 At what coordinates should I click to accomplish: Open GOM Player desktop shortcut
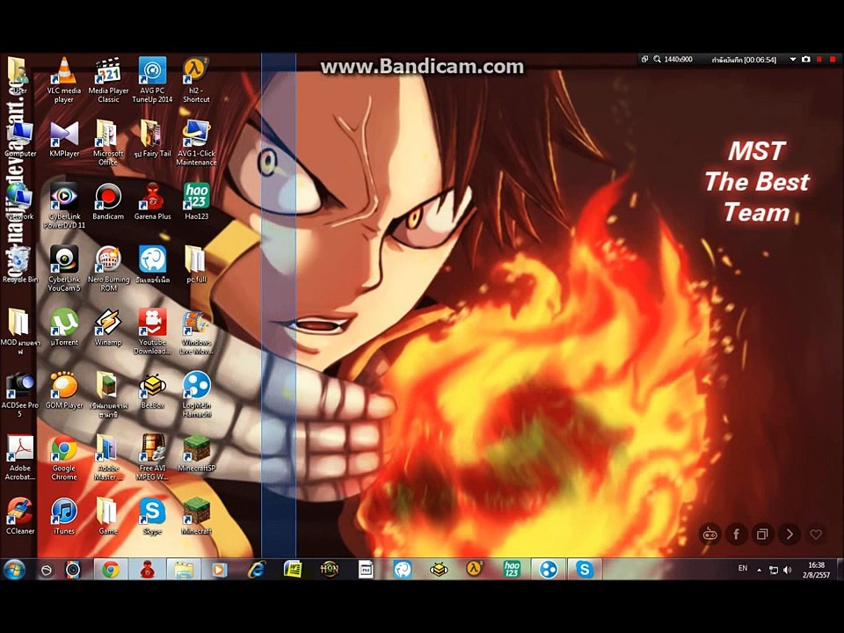pos(64,390)
